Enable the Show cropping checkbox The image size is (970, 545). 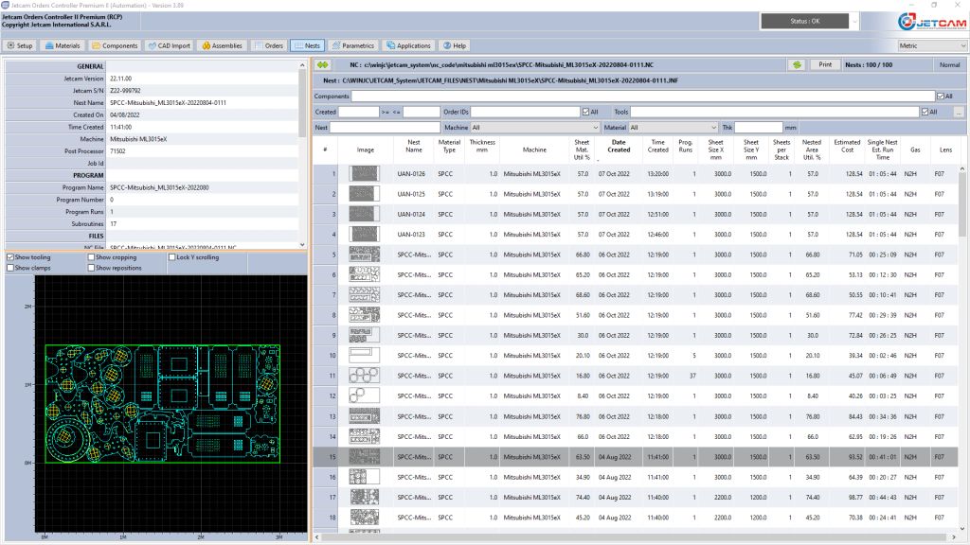[91, 257]
